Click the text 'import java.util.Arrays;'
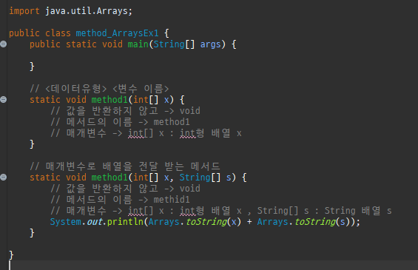The height and width of the screenshot is (270, 418). pyautogui.click(x=70, y=11)
